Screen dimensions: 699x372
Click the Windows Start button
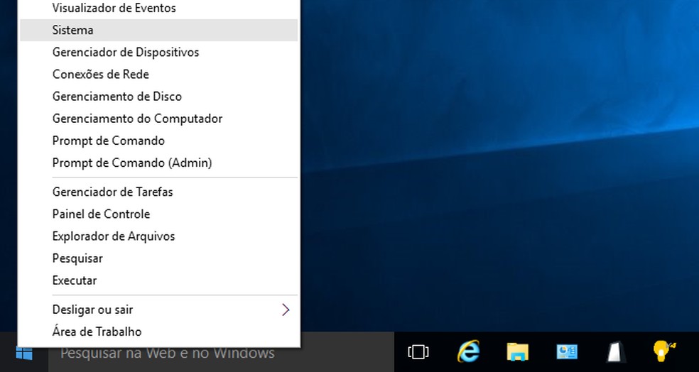23,353
